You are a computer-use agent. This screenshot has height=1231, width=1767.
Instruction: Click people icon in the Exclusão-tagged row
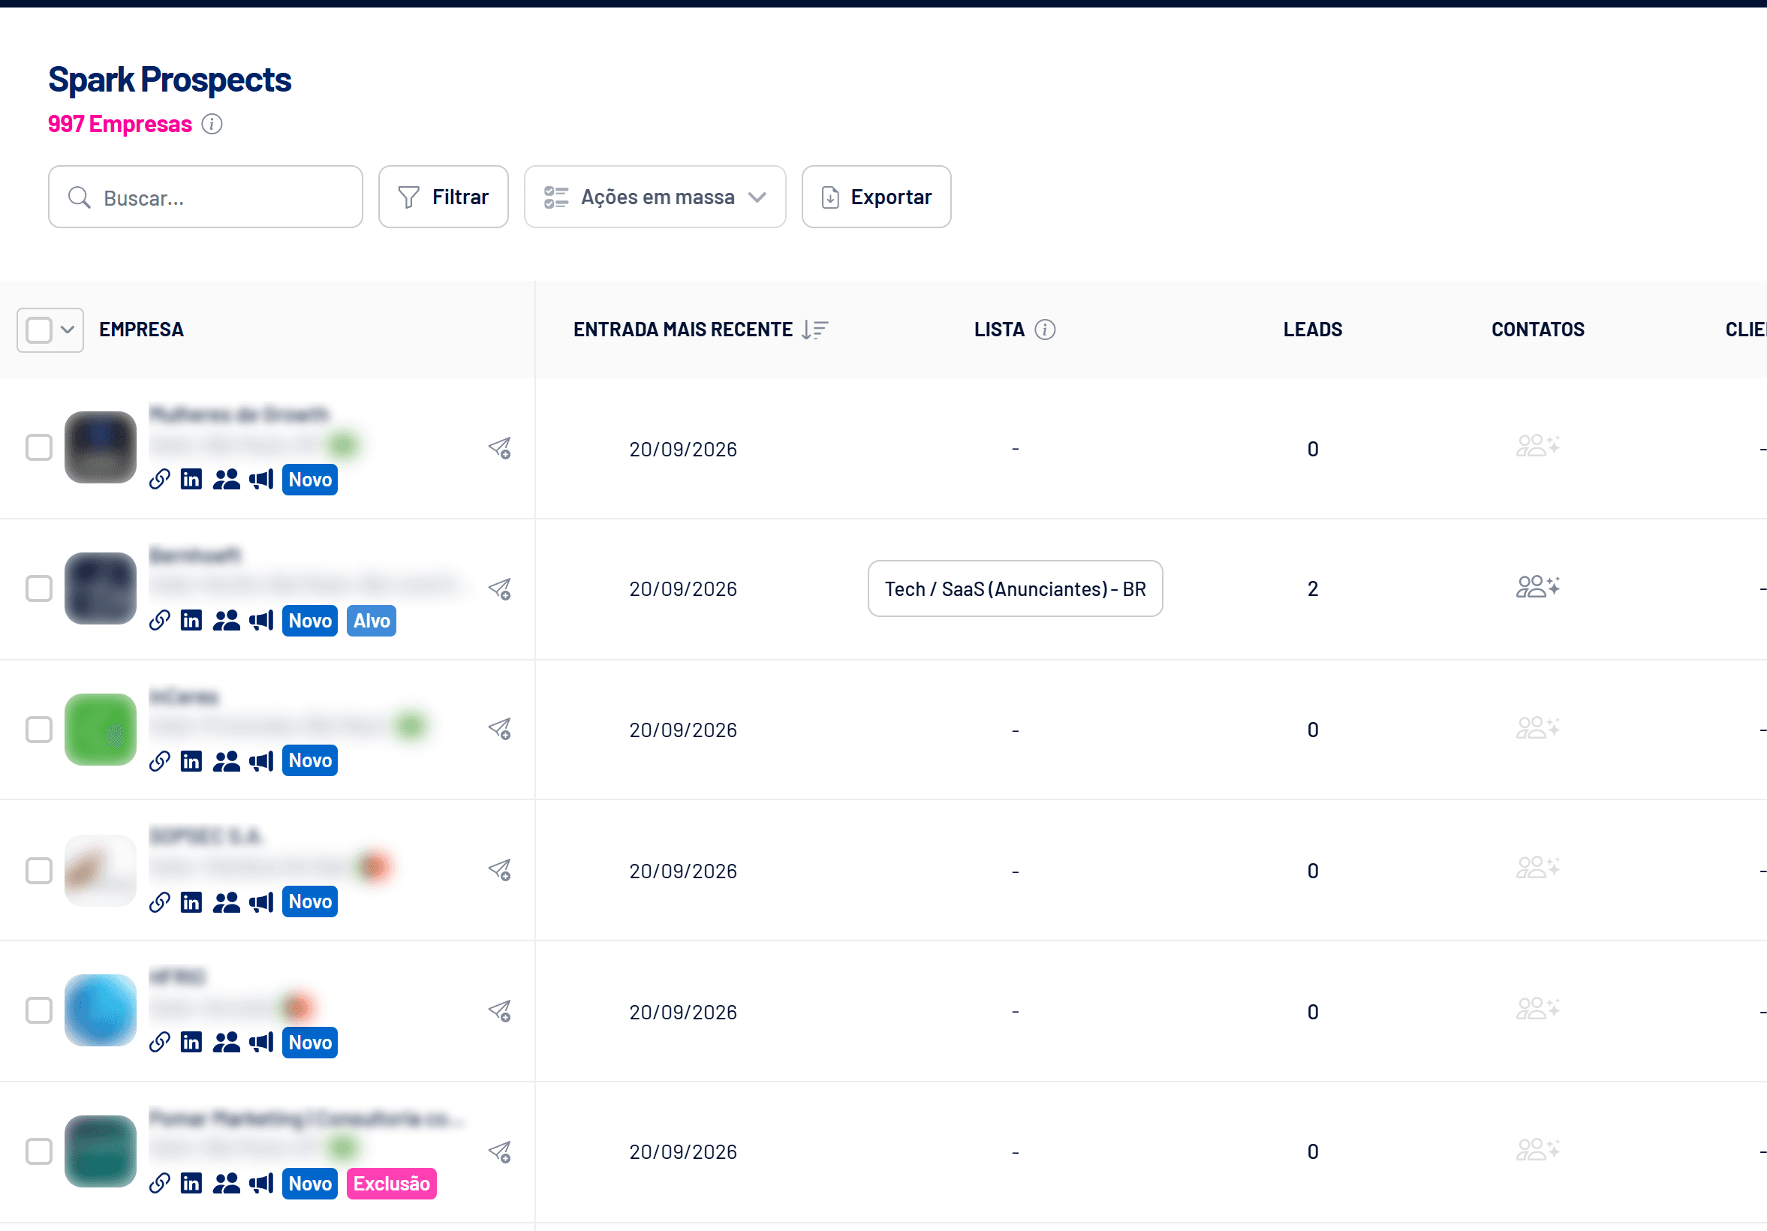click(226, 1183)
